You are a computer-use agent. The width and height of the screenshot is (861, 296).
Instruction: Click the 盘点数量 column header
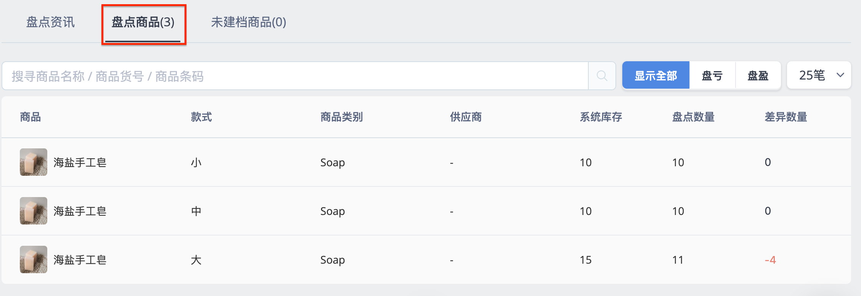point(693,117)
